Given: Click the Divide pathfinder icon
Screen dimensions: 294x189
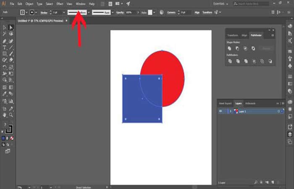Looking at the screenshot, I should click(x=230, y=61).
